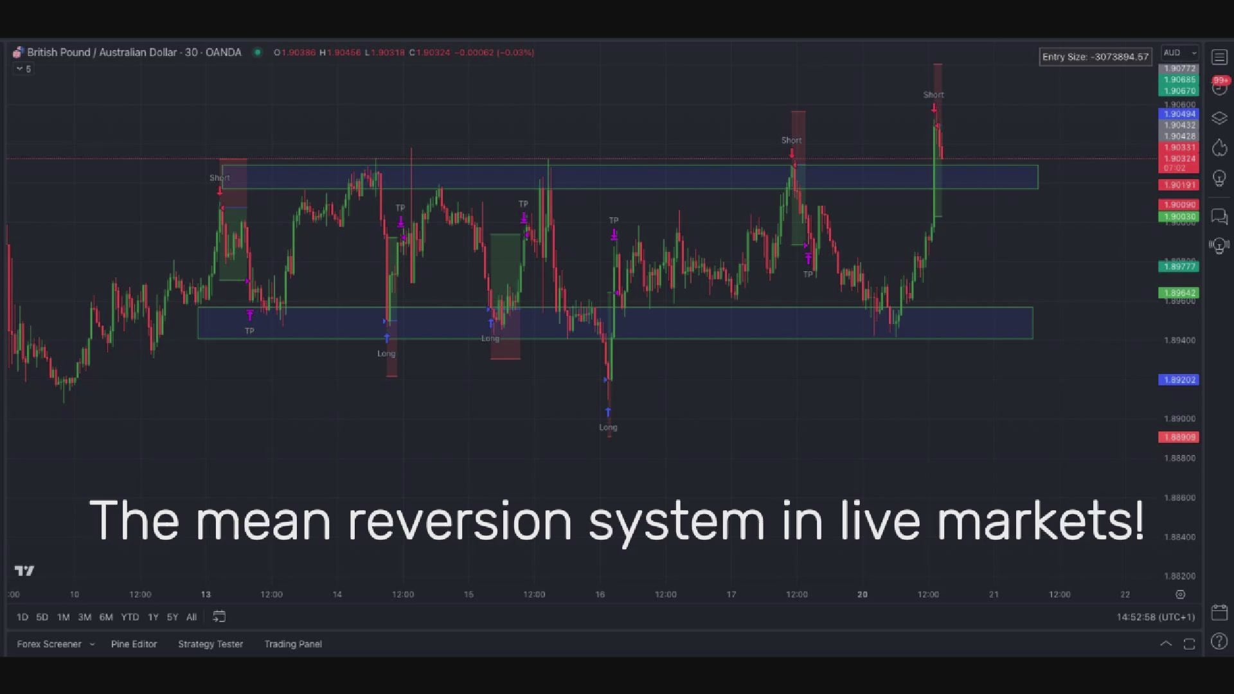Viewport: 1234px width, 694px height.
Task: Click the green market status dot
Action: coord(258,53)
